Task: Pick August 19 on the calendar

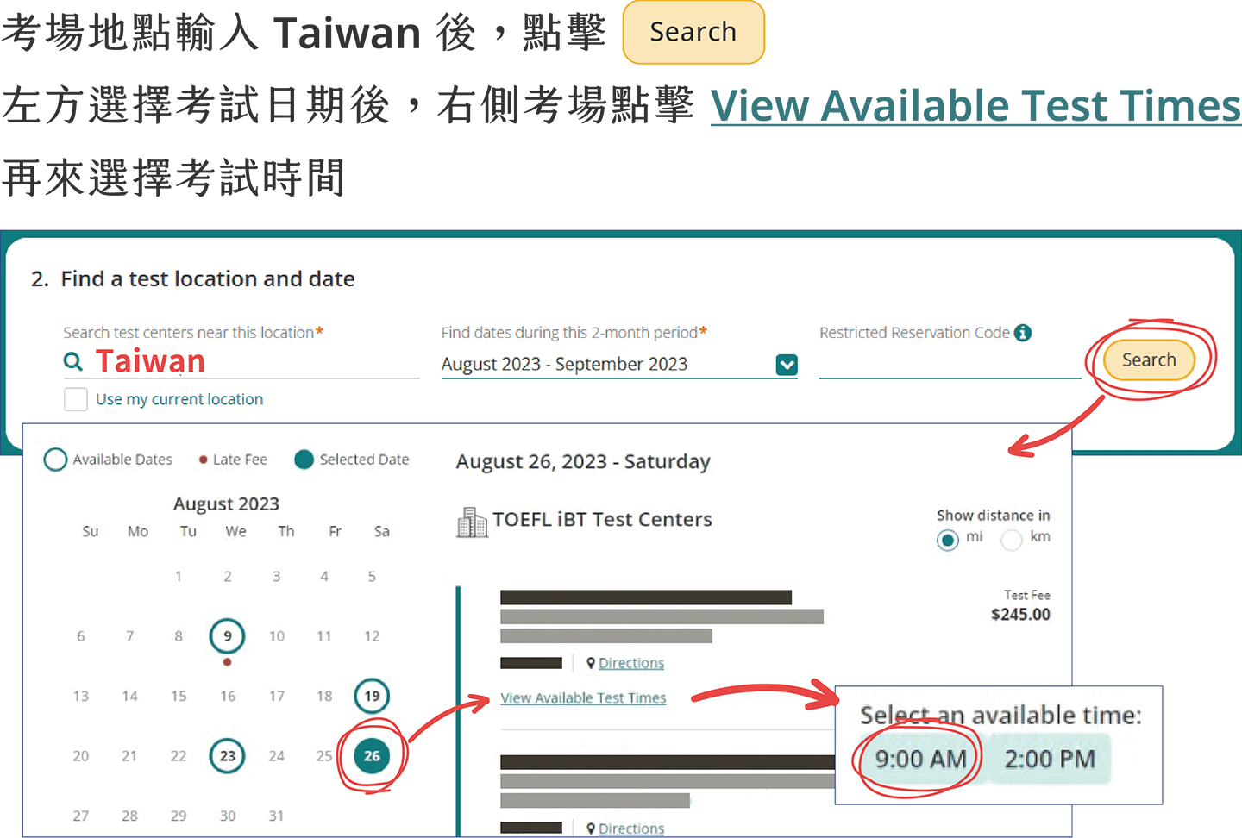Action: coord(372,696)
